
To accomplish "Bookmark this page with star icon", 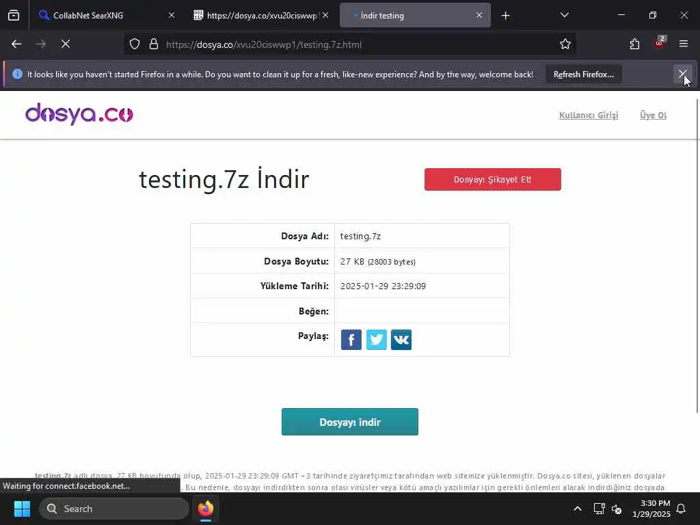I will pyautogui.click(x=565, y=44).
